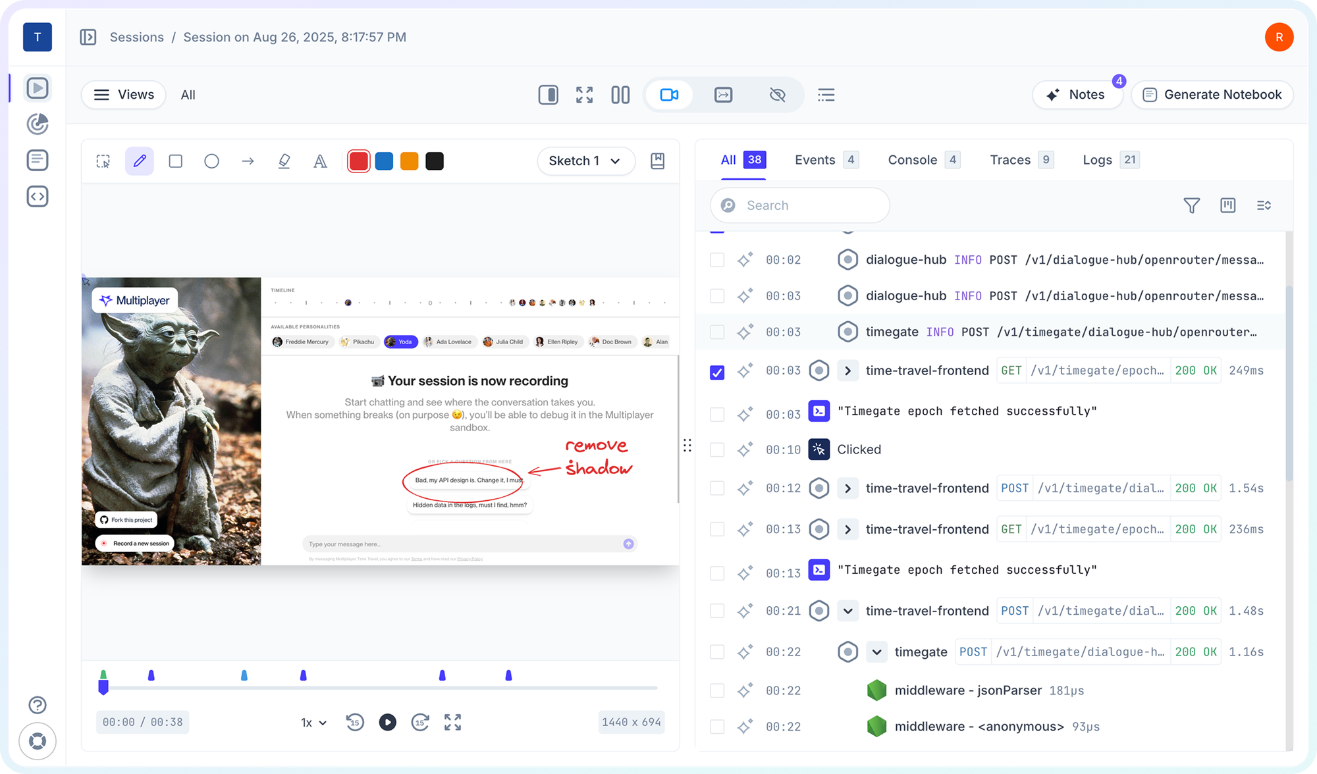Click the filter funnel icon
Viewport: 1317px width, 774px height.
tap(1191, 205)
